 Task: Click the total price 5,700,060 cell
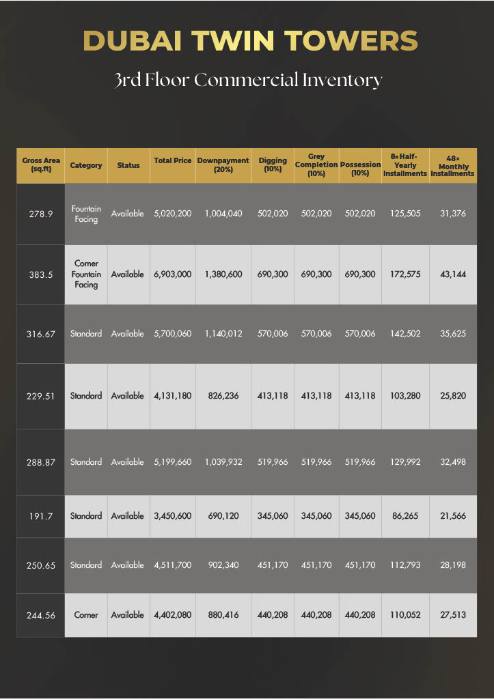[173, 334]
